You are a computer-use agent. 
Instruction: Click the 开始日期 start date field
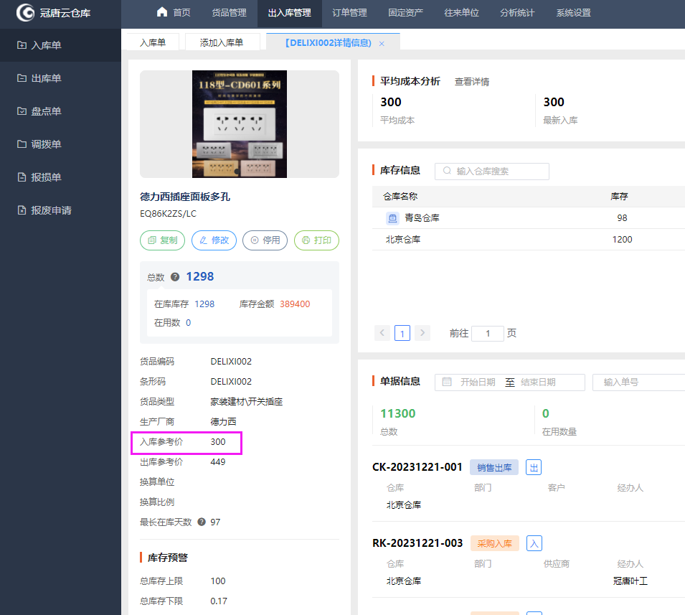coord(478,382)
